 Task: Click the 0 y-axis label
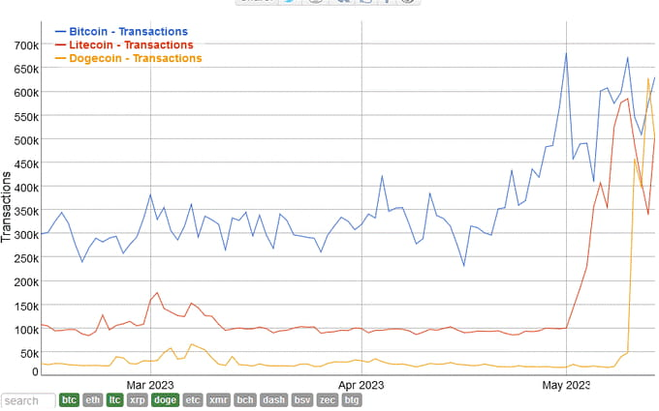[x=35, y=371]
